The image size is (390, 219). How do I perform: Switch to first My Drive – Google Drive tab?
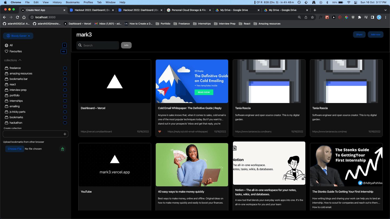tap(237, 10)
